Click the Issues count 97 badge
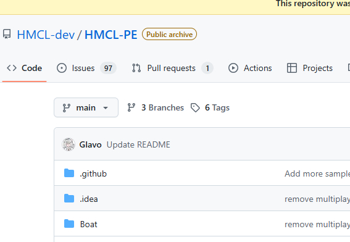350x242 pixels. coord(108,68)
